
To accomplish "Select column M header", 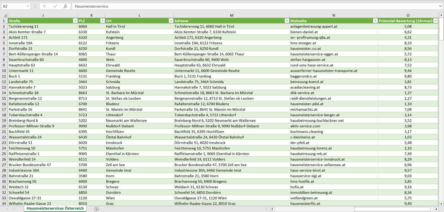I will pyautogui.click(x=231, y=15).
